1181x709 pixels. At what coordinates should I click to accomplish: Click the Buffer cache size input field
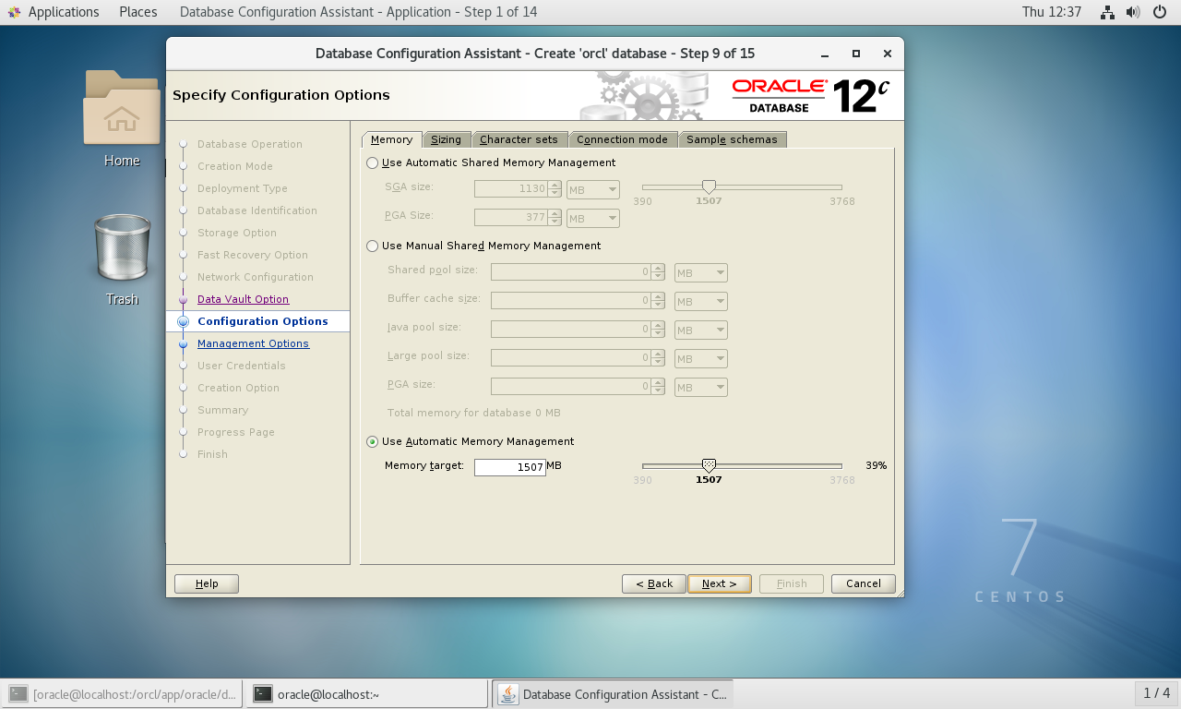[571, 301]
